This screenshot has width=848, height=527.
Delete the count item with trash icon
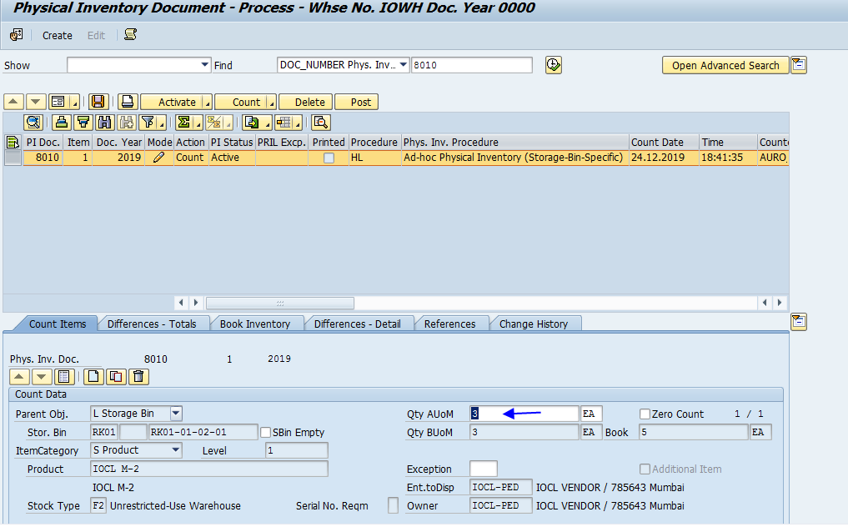click(139, 377)
